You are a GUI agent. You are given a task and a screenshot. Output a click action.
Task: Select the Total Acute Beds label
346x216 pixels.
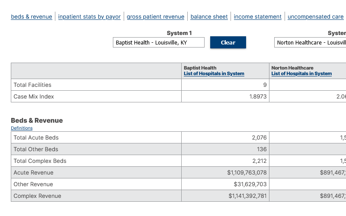(x=36, y=137)
